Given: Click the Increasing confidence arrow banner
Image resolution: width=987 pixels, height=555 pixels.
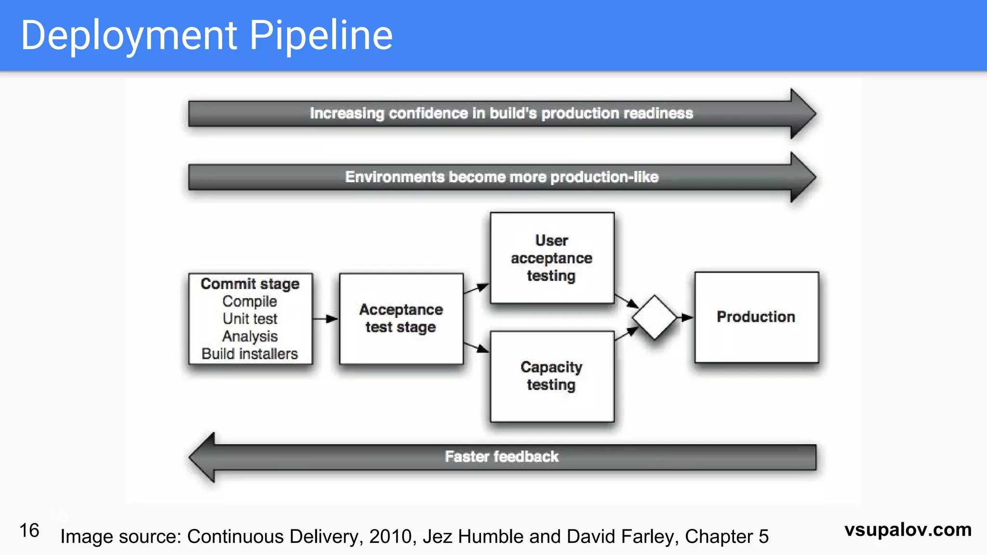Looking at the screenshot, I should 501,114.
